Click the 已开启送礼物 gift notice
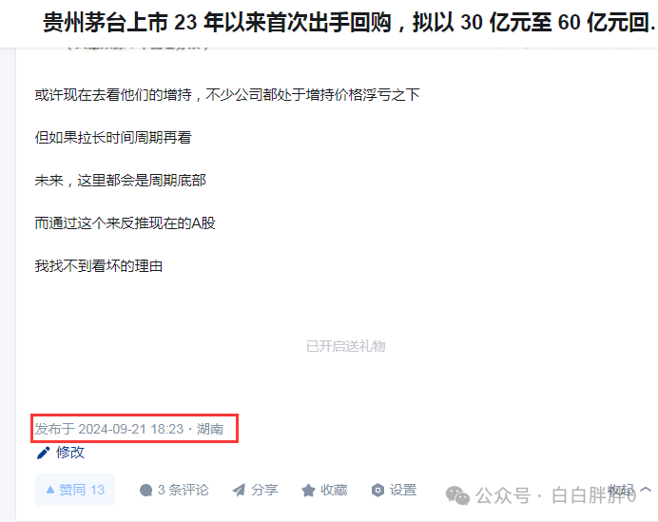 point(346,346)
